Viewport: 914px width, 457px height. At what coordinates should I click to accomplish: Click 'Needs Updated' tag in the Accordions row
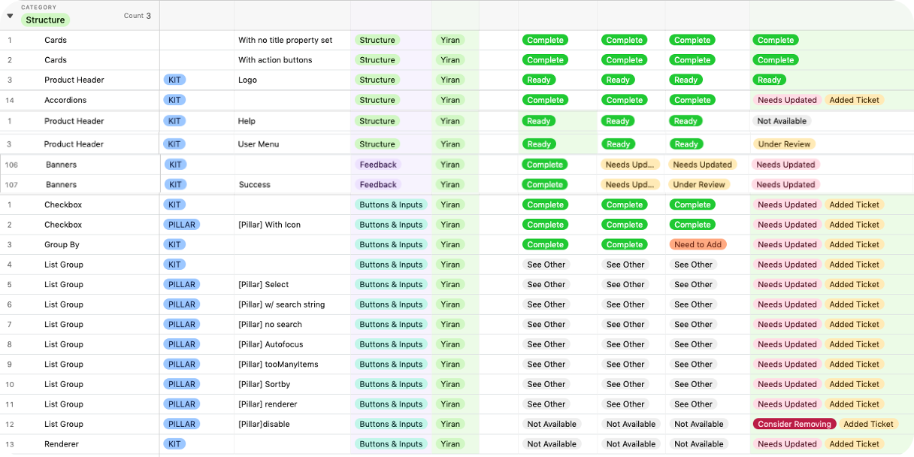[787, 100]
